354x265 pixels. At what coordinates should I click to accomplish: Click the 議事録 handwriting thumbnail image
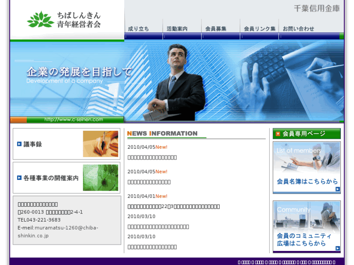coord(100,144)
